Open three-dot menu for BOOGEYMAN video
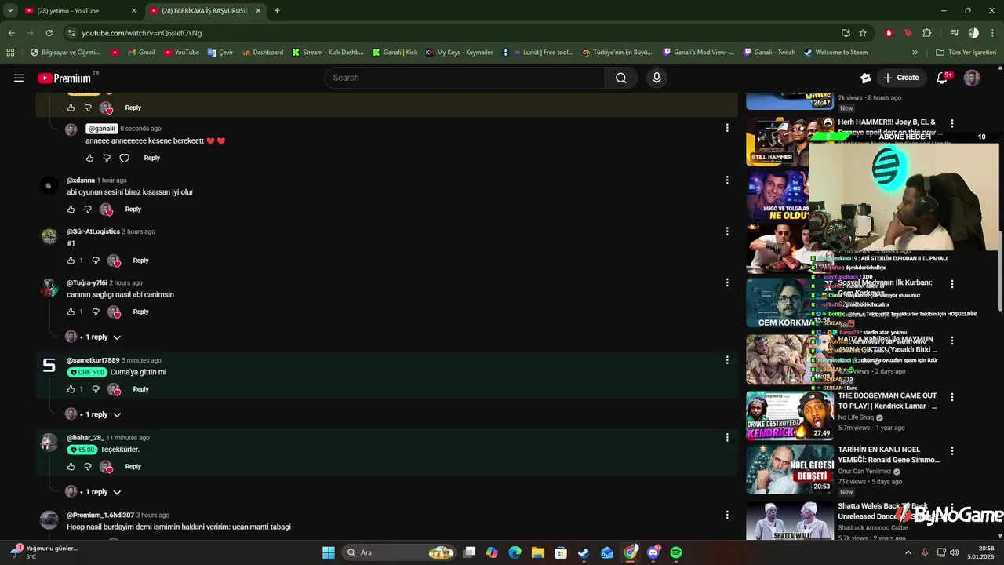1004x565 pixels. [952, 397]
